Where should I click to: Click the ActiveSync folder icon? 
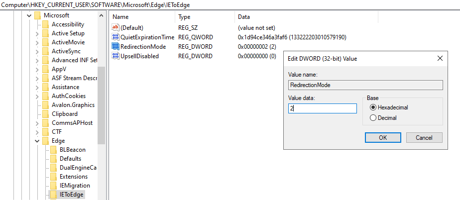click(x=45, y=51)
